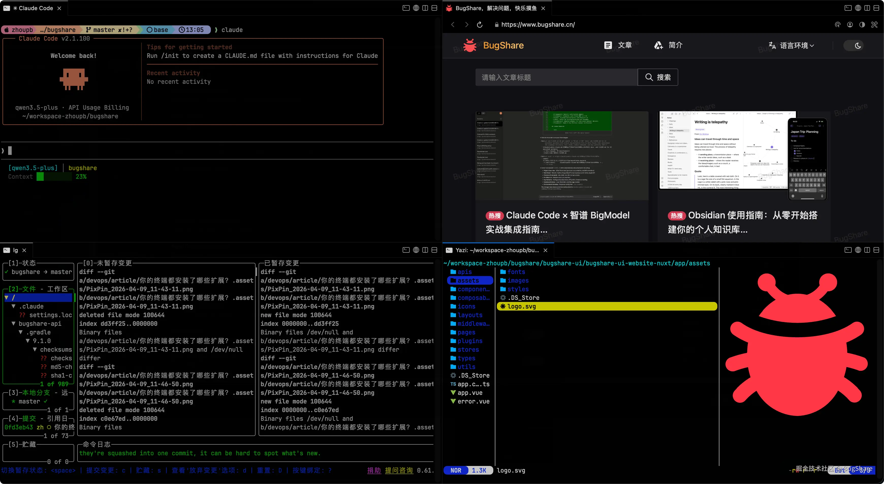Click the browser back arrow
The width and height of the screenshot is (884, 484).
click(453, 25)
